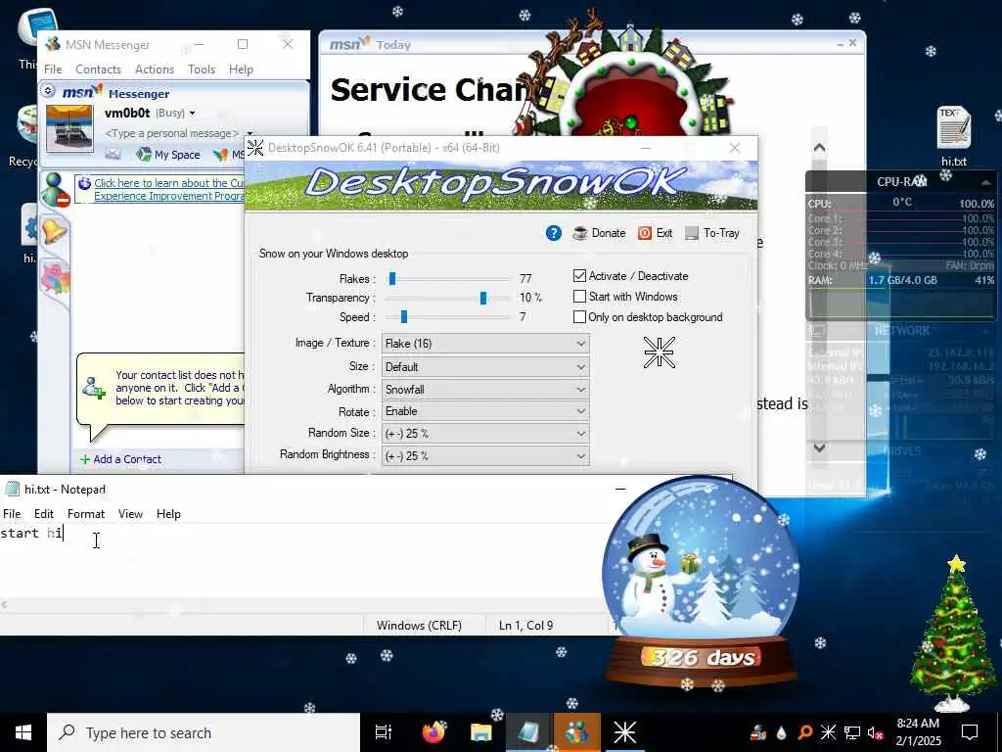Switch to DesktopSnowOK taskbar button

click(x=624, y=732)
